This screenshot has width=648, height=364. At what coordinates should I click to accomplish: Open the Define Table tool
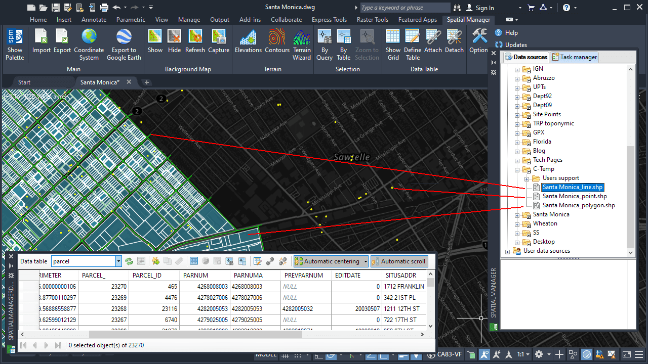click(x=413, y=44)
